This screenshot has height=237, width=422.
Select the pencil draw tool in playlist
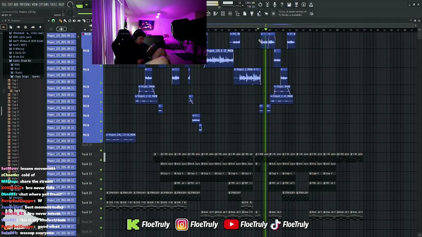pos(60,21)
